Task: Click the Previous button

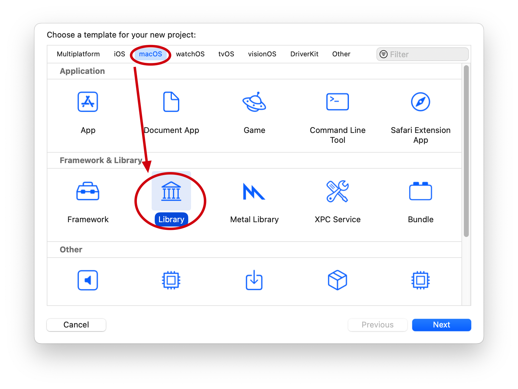Action: (377, 325)
